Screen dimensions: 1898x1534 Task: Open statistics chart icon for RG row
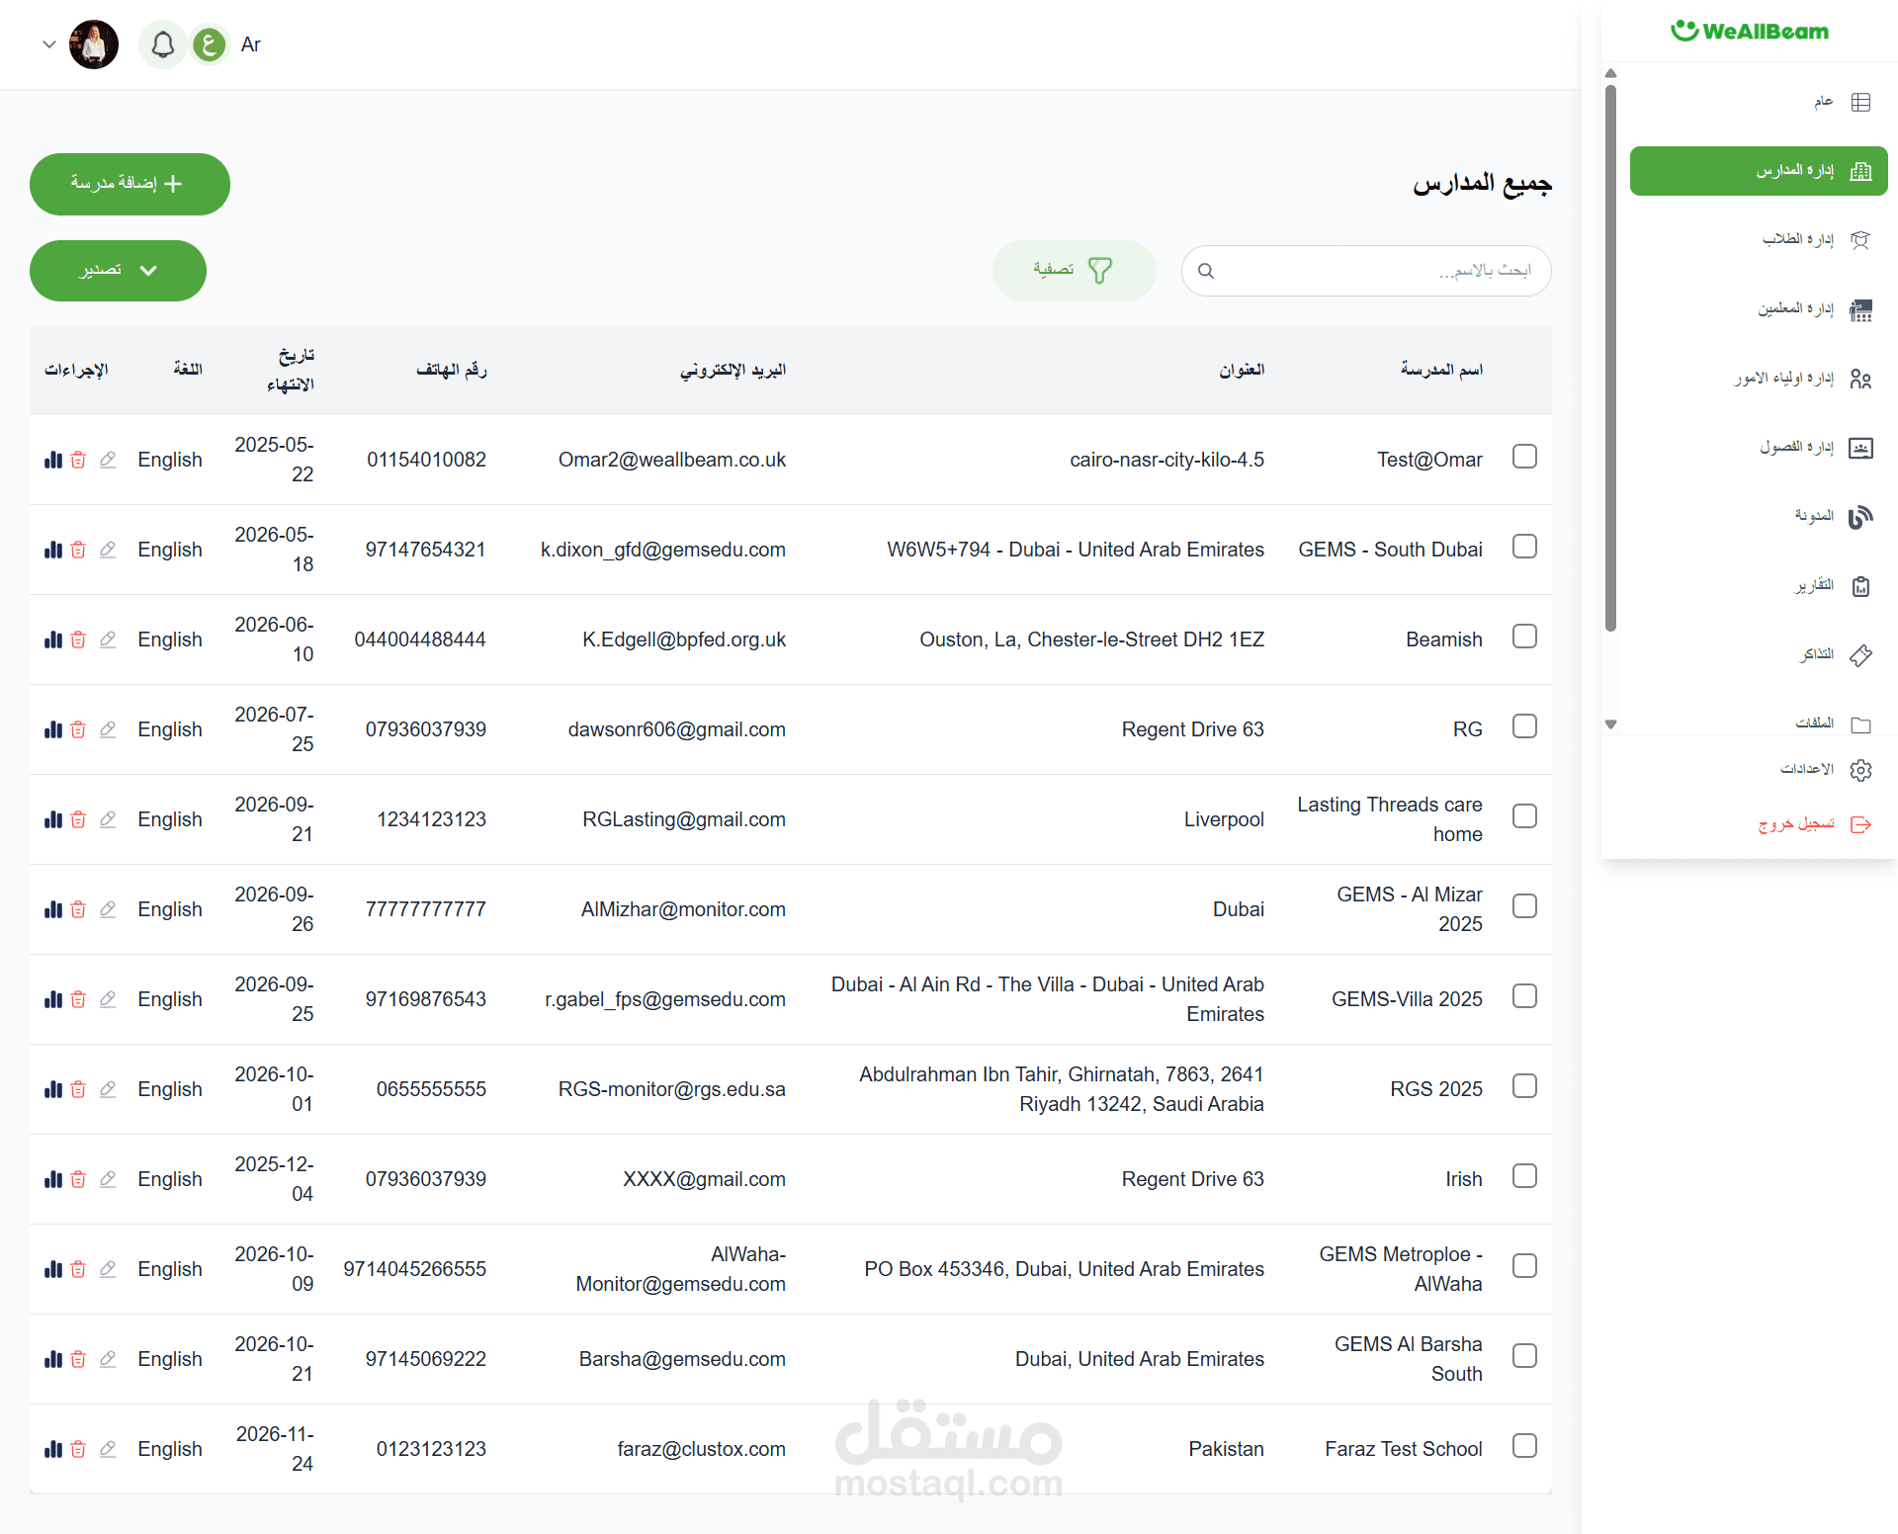click(53, 729)
